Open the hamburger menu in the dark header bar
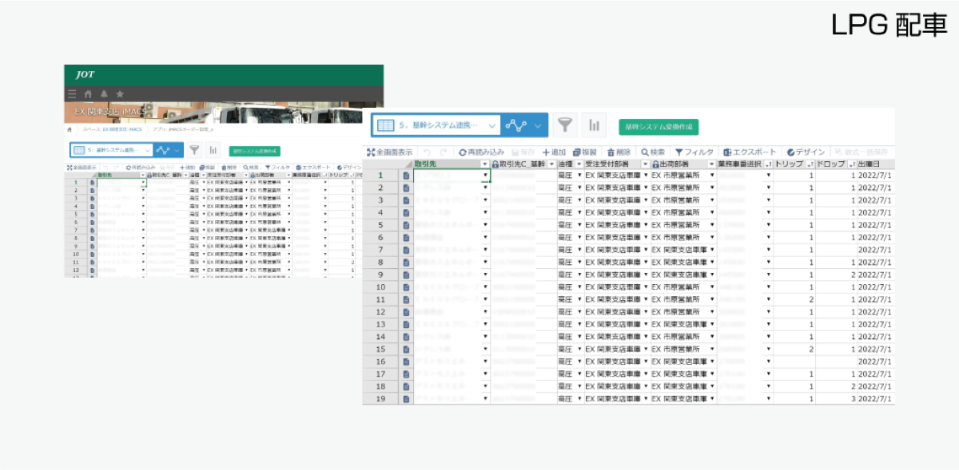 (72, 94)
